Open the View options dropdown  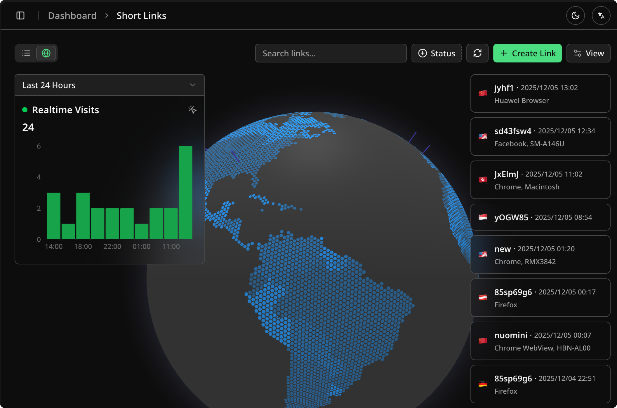tap(588, 53)
